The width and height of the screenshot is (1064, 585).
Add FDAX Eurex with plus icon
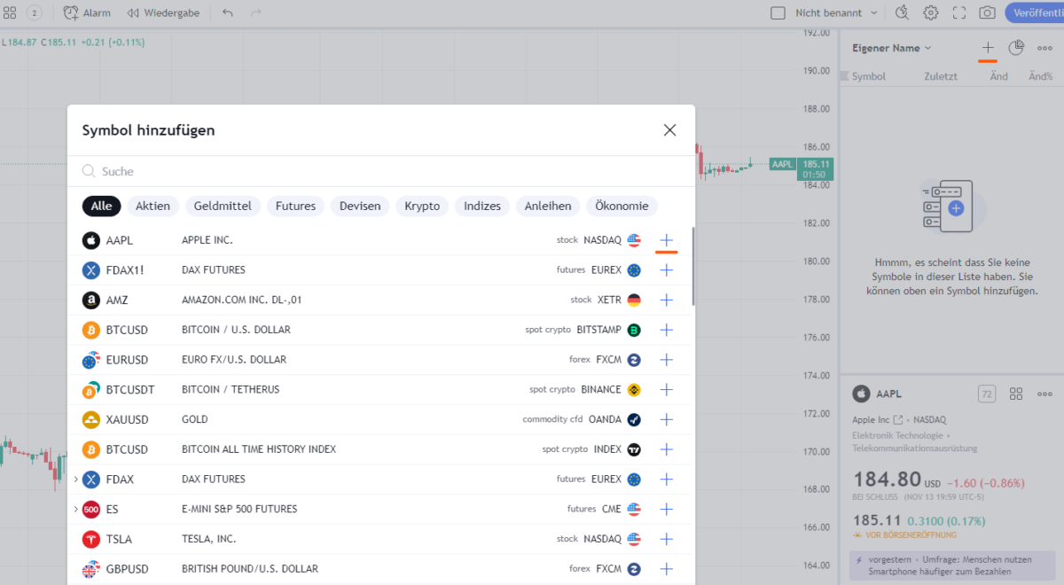(667, 479)
